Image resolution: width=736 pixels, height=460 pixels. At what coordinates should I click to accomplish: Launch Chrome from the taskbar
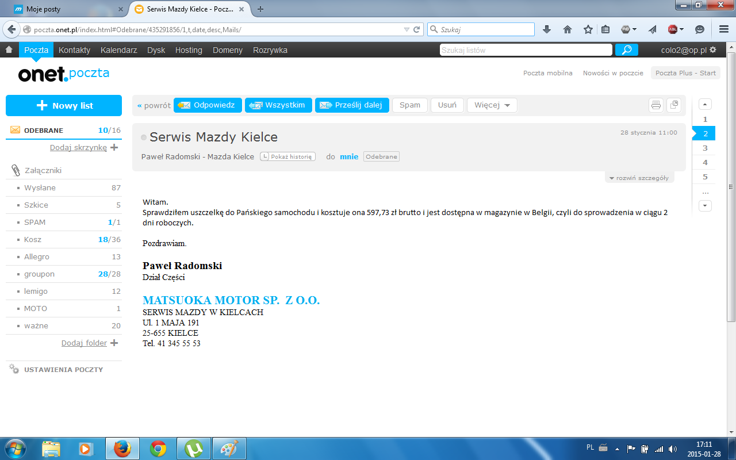point(158,448)
